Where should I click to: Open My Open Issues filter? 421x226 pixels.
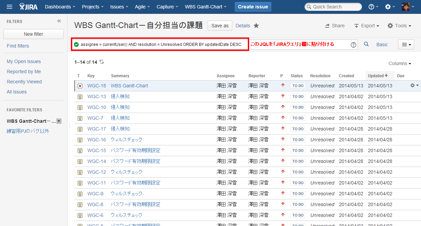pos(24,61)
